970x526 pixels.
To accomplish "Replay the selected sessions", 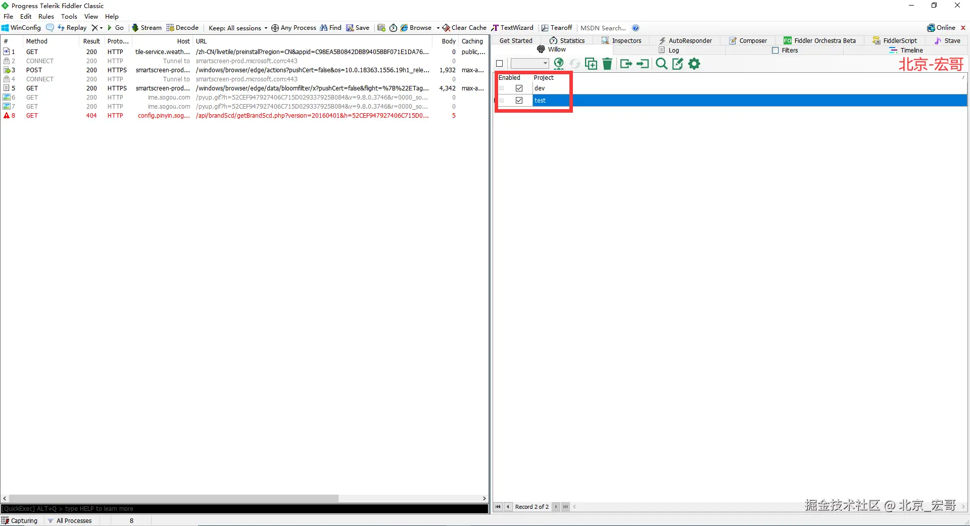I will [x=72, y=28].
